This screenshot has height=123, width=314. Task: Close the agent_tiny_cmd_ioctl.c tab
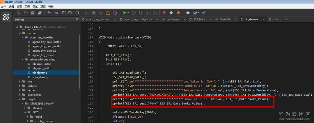coord(158,20)
